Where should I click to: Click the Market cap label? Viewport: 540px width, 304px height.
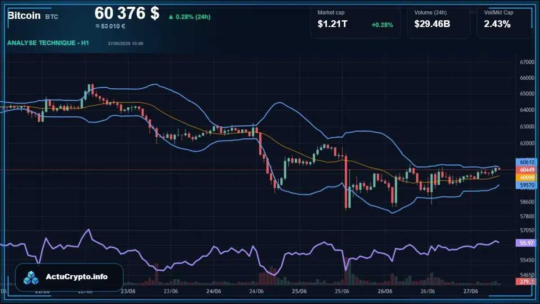coord(331,13)
